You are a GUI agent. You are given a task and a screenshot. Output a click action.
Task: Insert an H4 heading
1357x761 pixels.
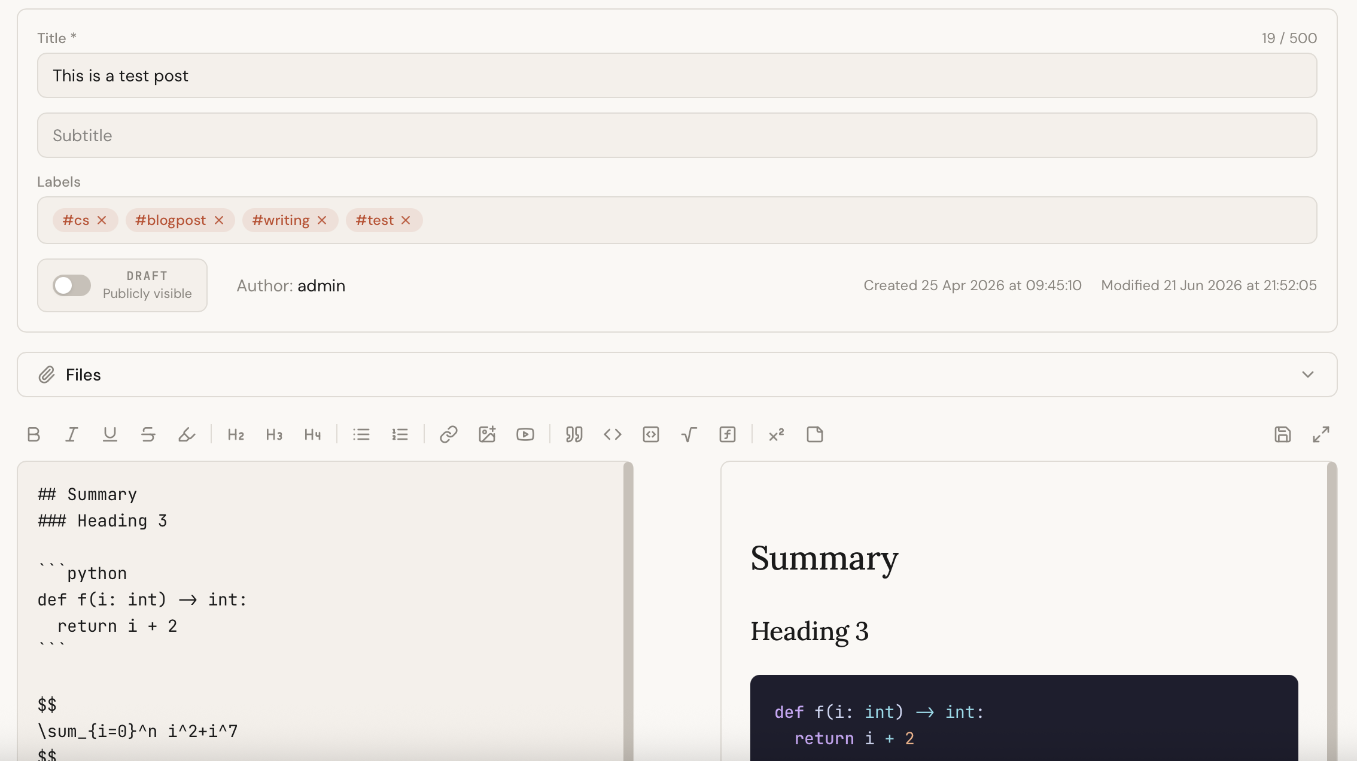click(x=312, y=434)
